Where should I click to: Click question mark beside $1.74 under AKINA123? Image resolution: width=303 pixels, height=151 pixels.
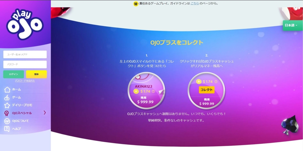point(154,92)
